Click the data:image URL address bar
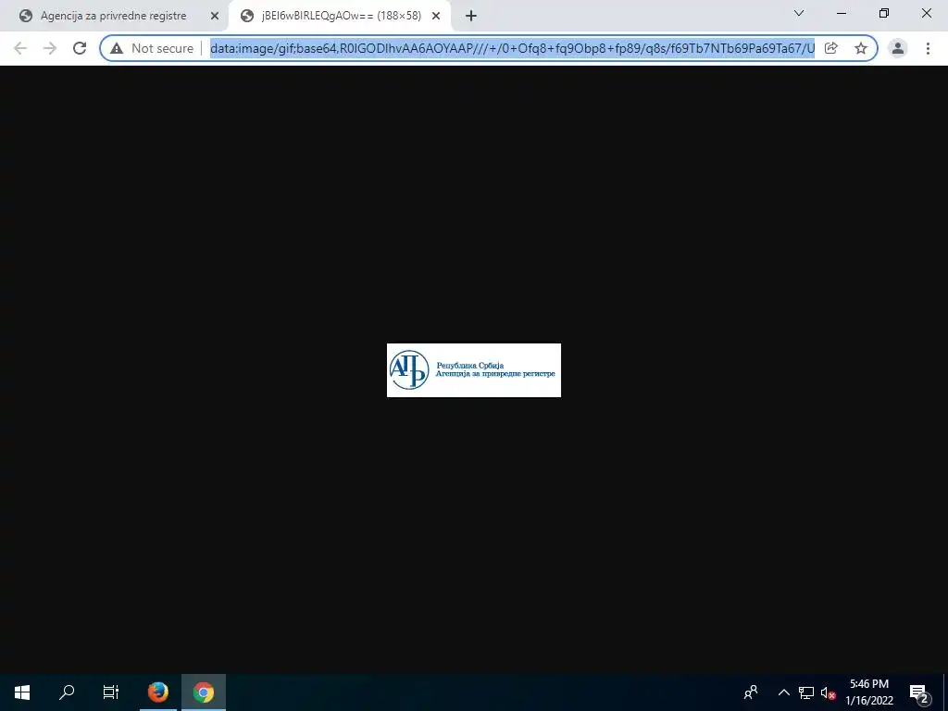948x711 pixels. tap(512, 48)
